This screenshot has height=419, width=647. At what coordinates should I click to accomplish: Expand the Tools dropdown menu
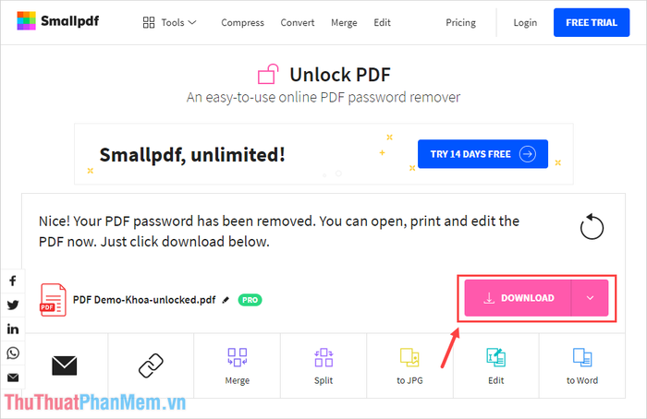(x=169, y=23)
